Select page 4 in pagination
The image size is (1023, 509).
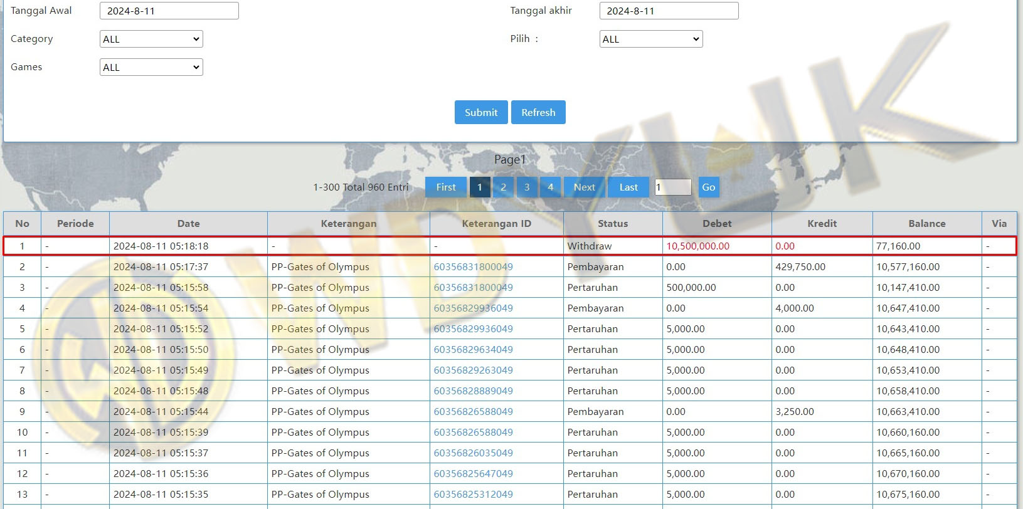pyautogui.click(x=551, y=187)
